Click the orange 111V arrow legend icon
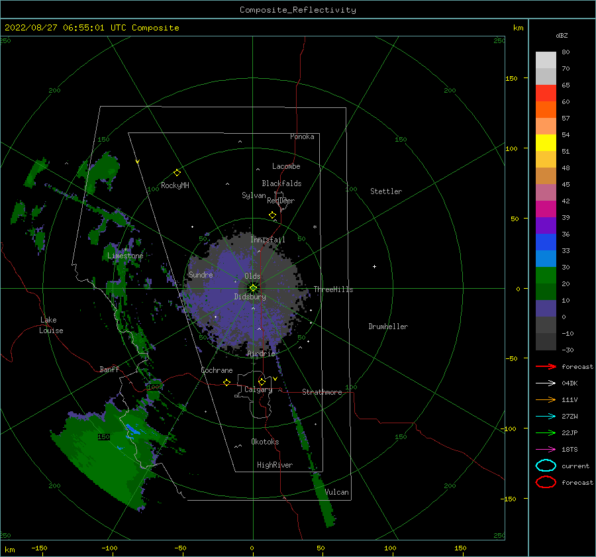Image resolution: width=596 pixels, height=557 pixels. click(x=546, y=399)
